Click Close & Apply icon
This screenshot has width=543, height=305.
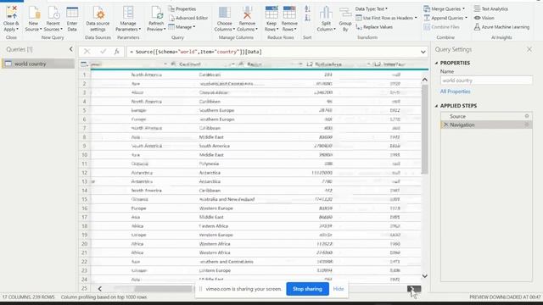click(x=11, y=13)
